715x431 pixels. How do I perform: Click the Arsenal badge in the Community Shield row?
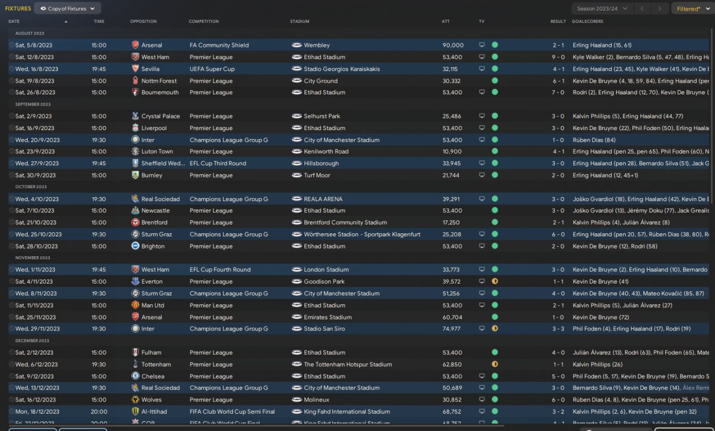[x=135, y=45]
